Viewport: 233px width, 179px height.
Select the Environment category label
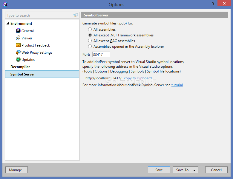pyautogui.click(x=21, y=24)
